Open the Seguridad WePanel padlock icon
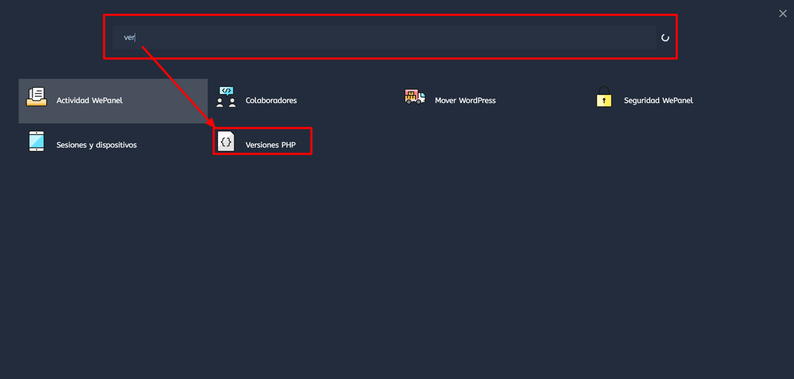The image size is (794, 379). (604, 97)
